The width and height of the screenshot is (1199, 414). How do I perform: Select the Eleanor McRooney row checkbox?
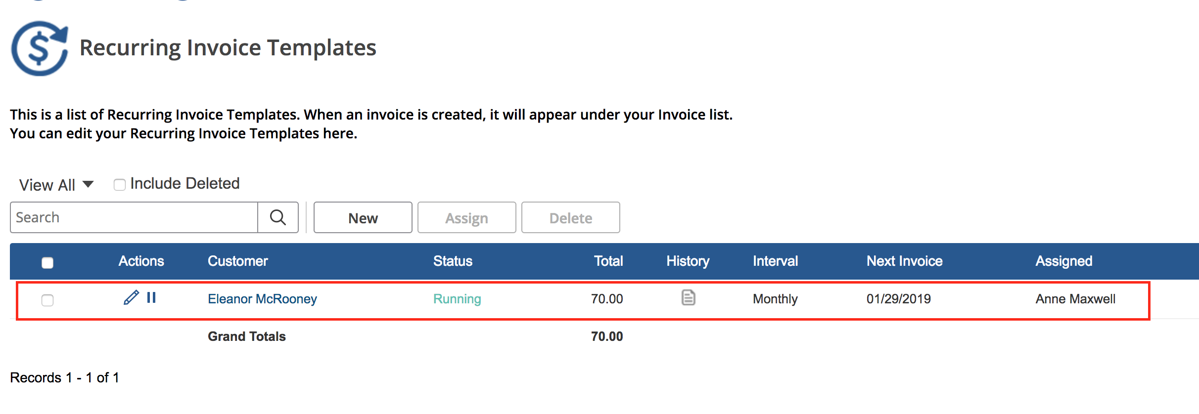[47, 300]
